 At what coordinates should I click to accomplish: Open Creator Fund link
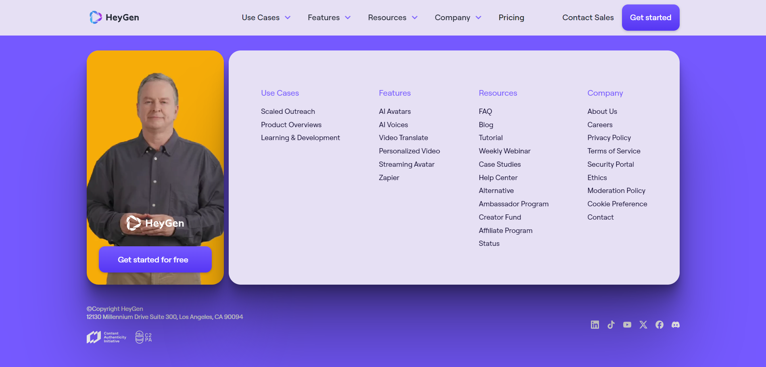pyautogui.click(x=500, y=217)
